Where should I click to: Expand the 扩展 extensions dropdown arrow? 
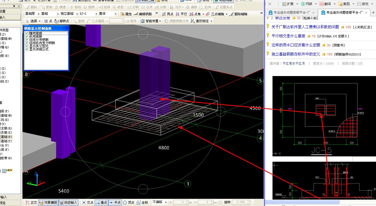tap(297, 4)
